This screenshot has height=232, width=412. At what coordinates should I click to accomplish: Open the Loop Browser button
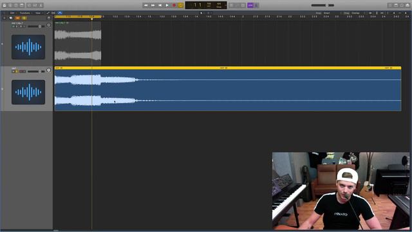[x=402, y=5]
